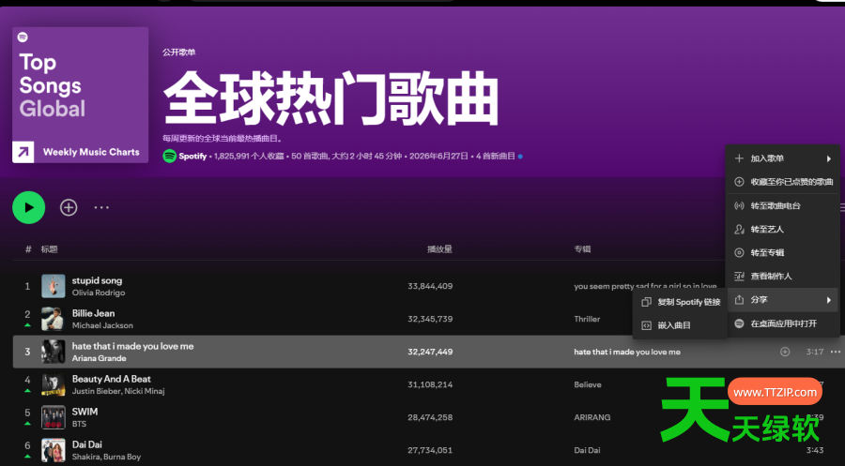Select 收藏至你已点赞的歌曲 menu entry
Viewport: 845px width, 466px height.
tap(782, 182)
